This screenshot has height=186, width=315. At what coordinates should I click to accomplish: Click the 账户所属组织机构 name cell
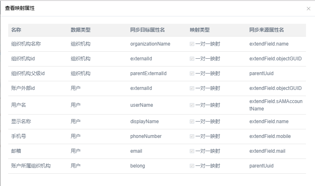[31, 166]
